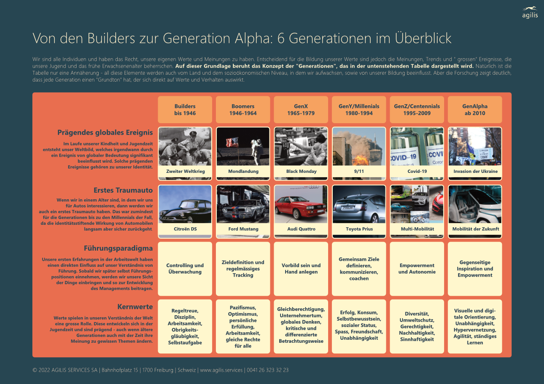Open the Zweiter Weltkrieg soldiers photo
Screen dimensions: 544x384
pyautogui.click(x=185, y=147)
